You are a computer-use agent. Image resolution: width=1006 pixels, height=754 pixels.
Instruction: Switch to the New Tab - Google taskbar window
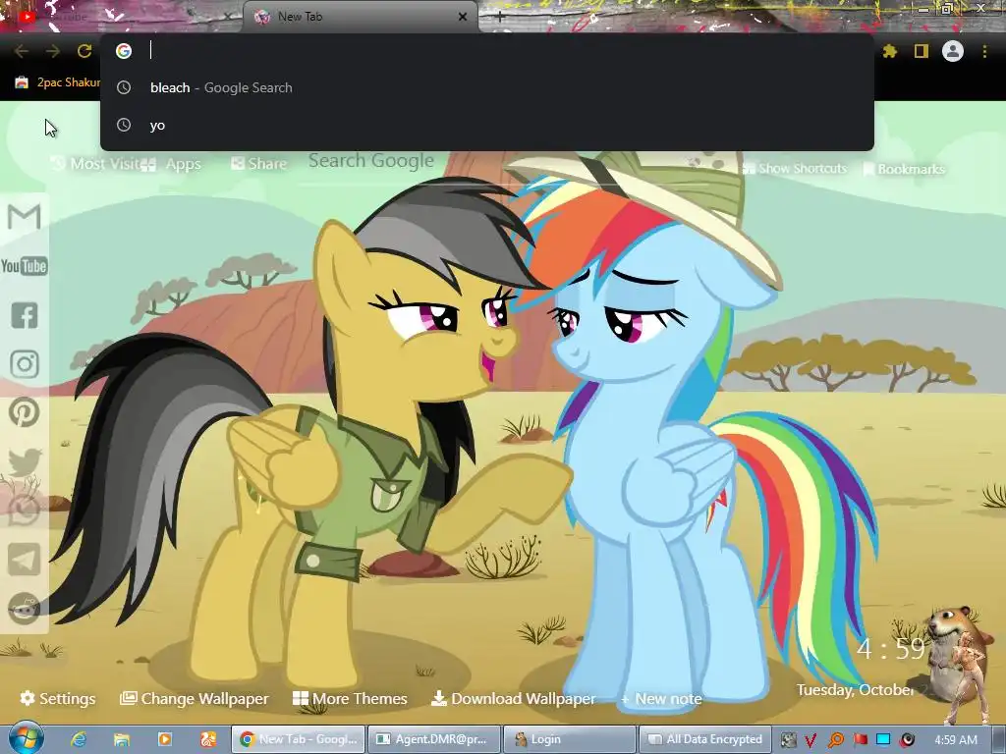pyautogui.click(x=299, y=739)
